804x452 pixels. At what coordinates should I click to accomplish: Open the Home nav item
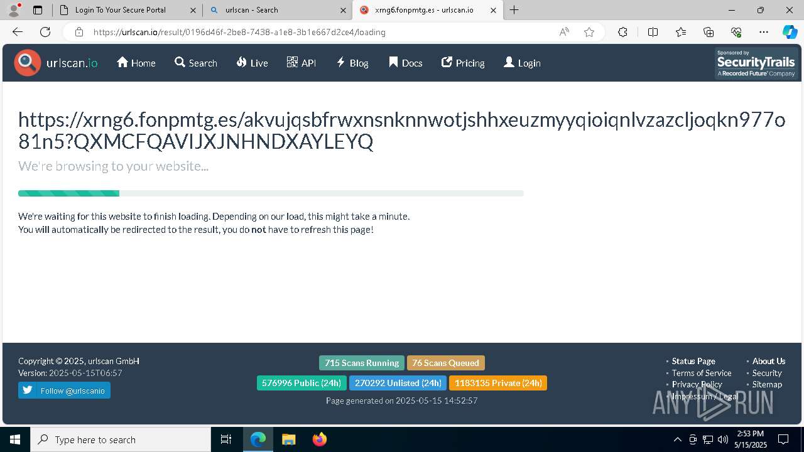click(x=136, y=63)
